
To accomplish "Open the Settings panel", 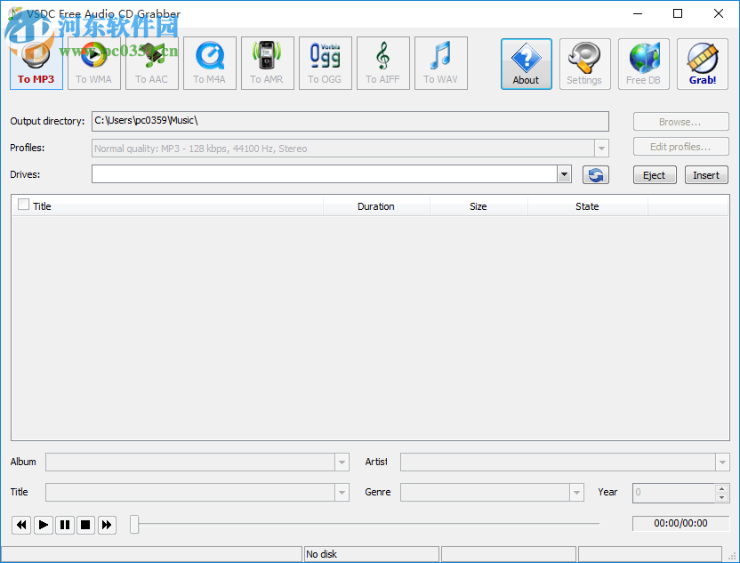I will (x=584, y=62).
